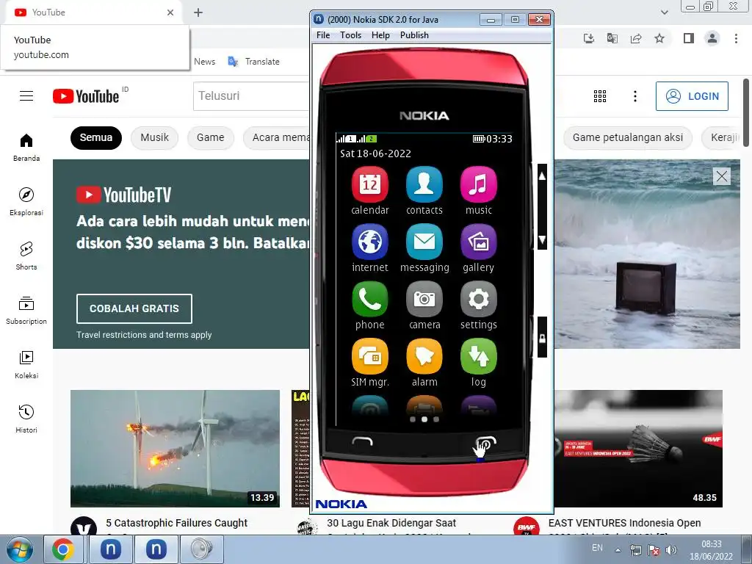This screenshot has width=752, height=564.
Task: Open the alarm app on Nokia phone
Action: pyautogui.click(x=424, y=356)
